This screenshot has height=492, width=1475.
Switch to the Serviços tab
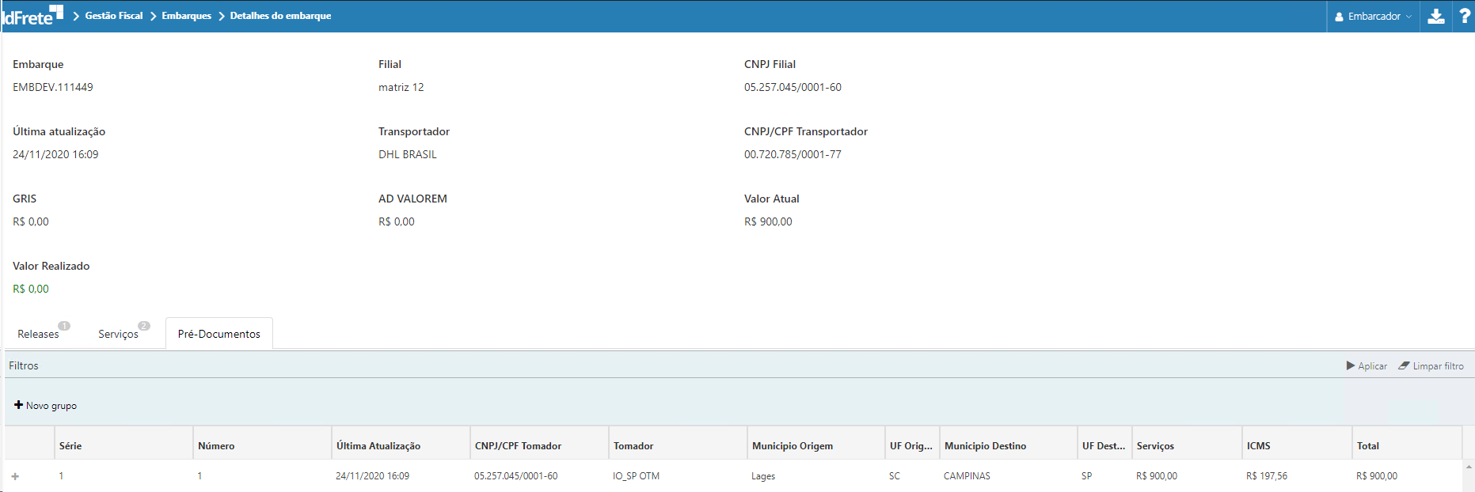[x=118, y=334]
